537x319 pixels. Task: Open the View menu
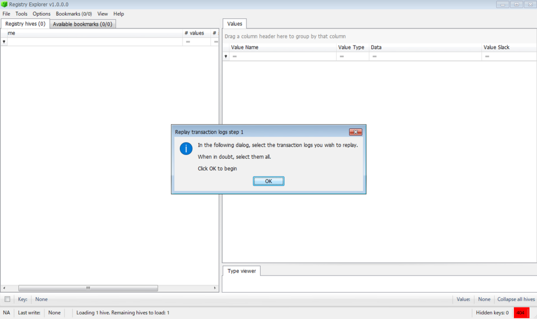pyautogui.click(x=102, y=14)
